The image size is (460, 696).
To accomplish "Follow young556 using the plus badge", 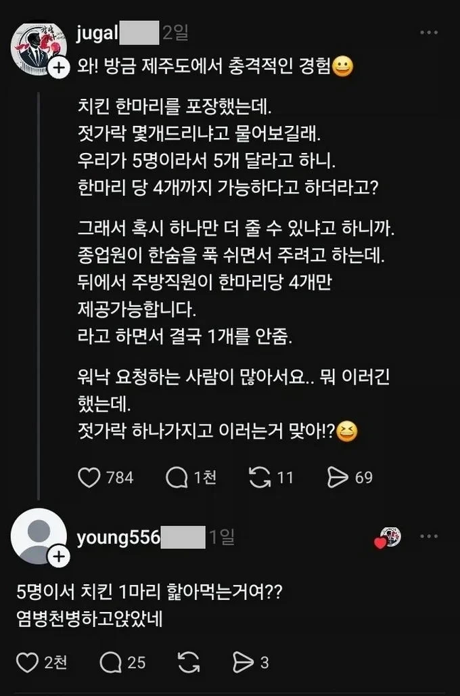I will point(59,557).
